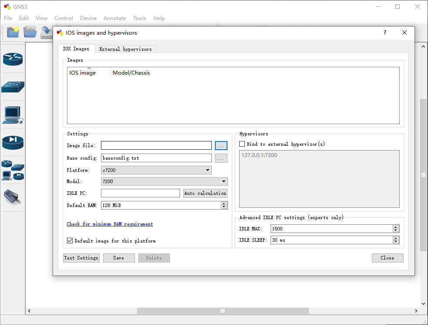Sort by IOS image column header

point(89,72)
